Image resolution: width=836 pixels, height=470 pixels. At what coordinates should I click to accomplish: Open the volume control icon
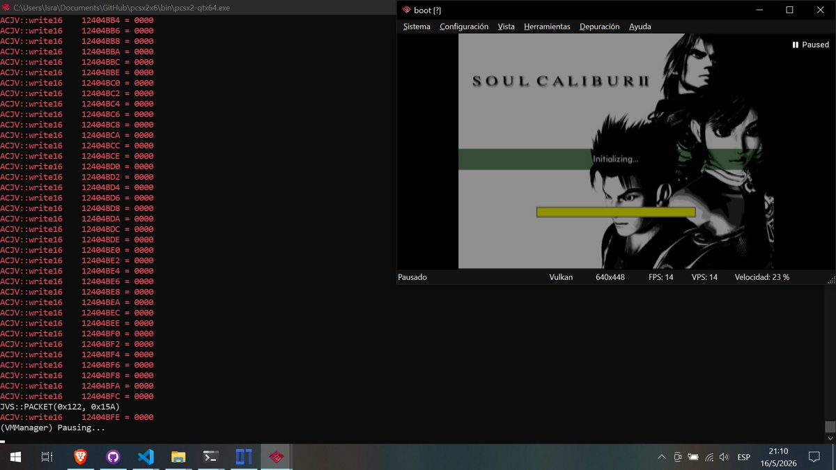(x=724, y=457)
